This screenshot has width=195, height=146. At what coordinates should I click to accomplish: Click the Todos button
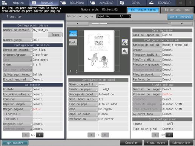(x=55, y=35)
